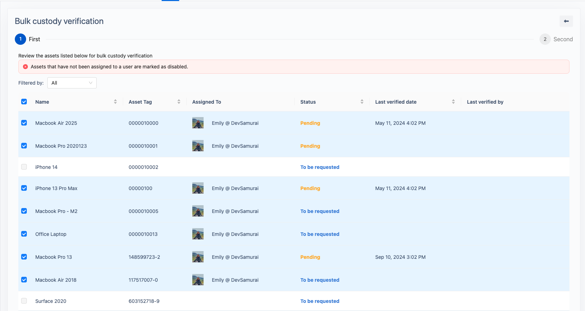Sort by Name column arrows
The image size is (585, 311).
pos(115,102)
